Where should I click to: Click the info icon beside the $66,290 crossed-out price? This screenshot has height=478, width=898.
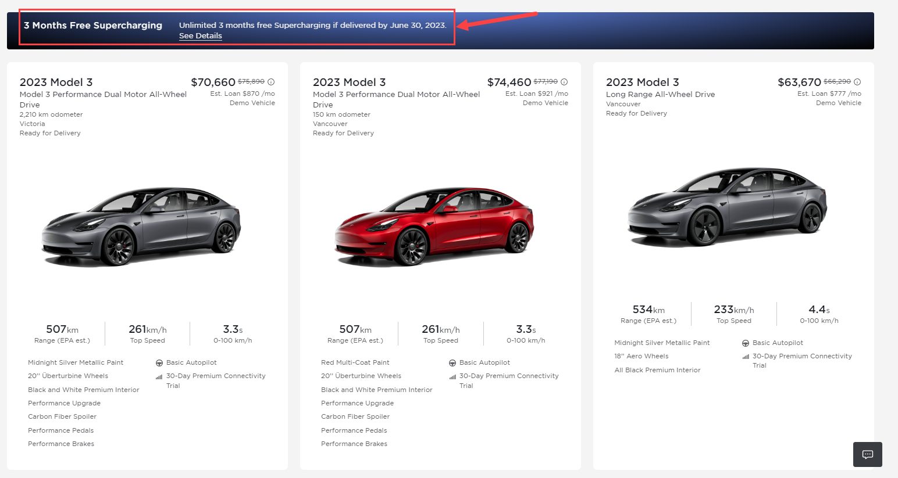pos(857,81)
